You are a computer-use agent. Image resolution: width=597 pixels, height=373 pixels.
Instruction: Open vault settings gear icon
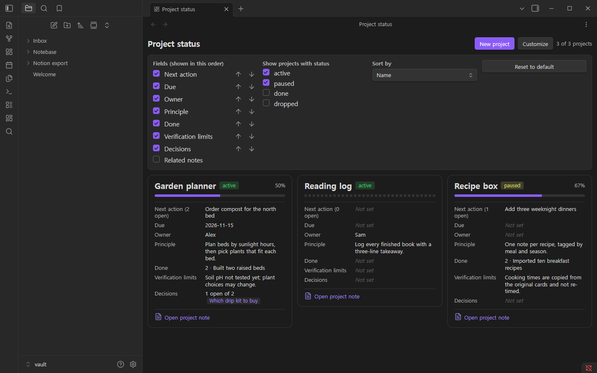pos(133,364)
